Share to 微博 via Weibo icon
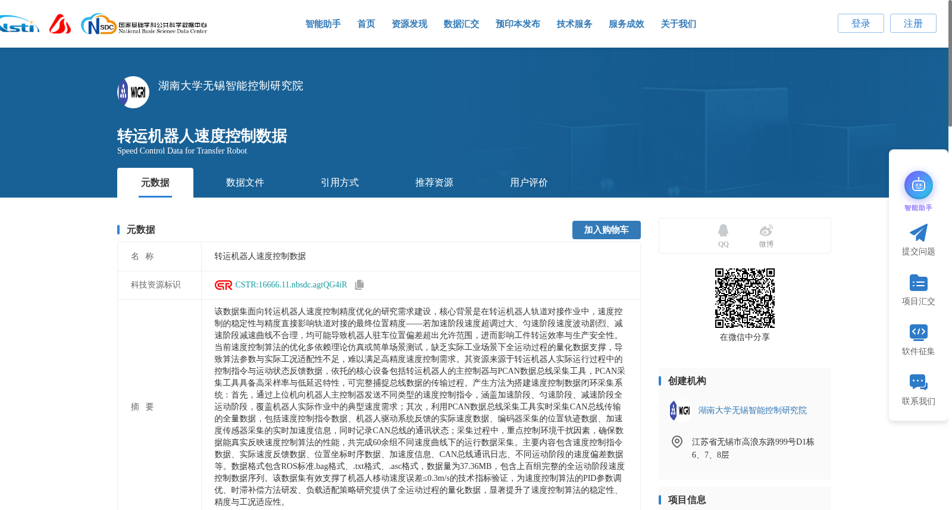The height and width of the screenshot is (510, 952). pyautogui.click(x=766, y=230)
